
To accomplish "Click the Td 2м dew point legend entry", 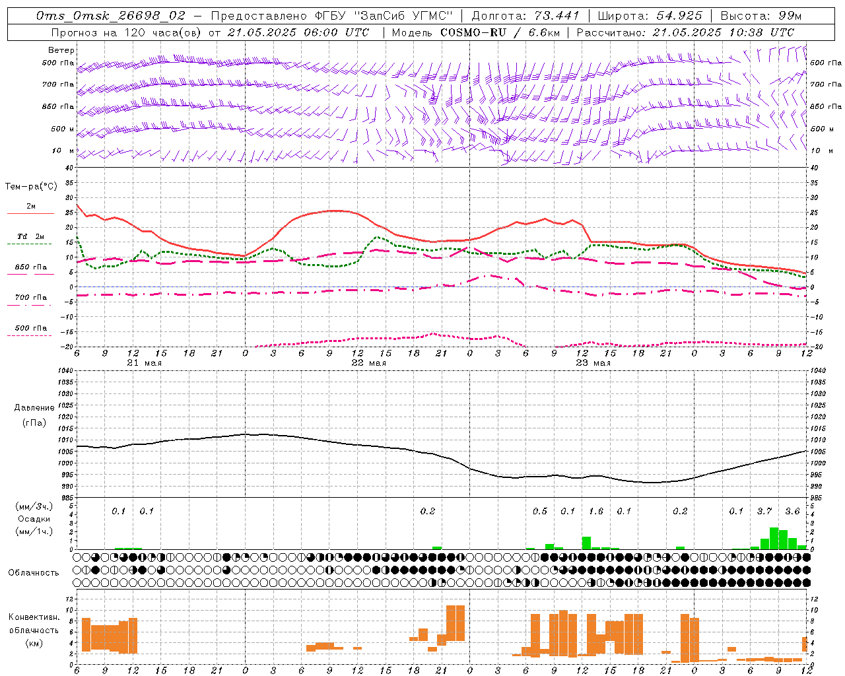I will click(31, 236).
